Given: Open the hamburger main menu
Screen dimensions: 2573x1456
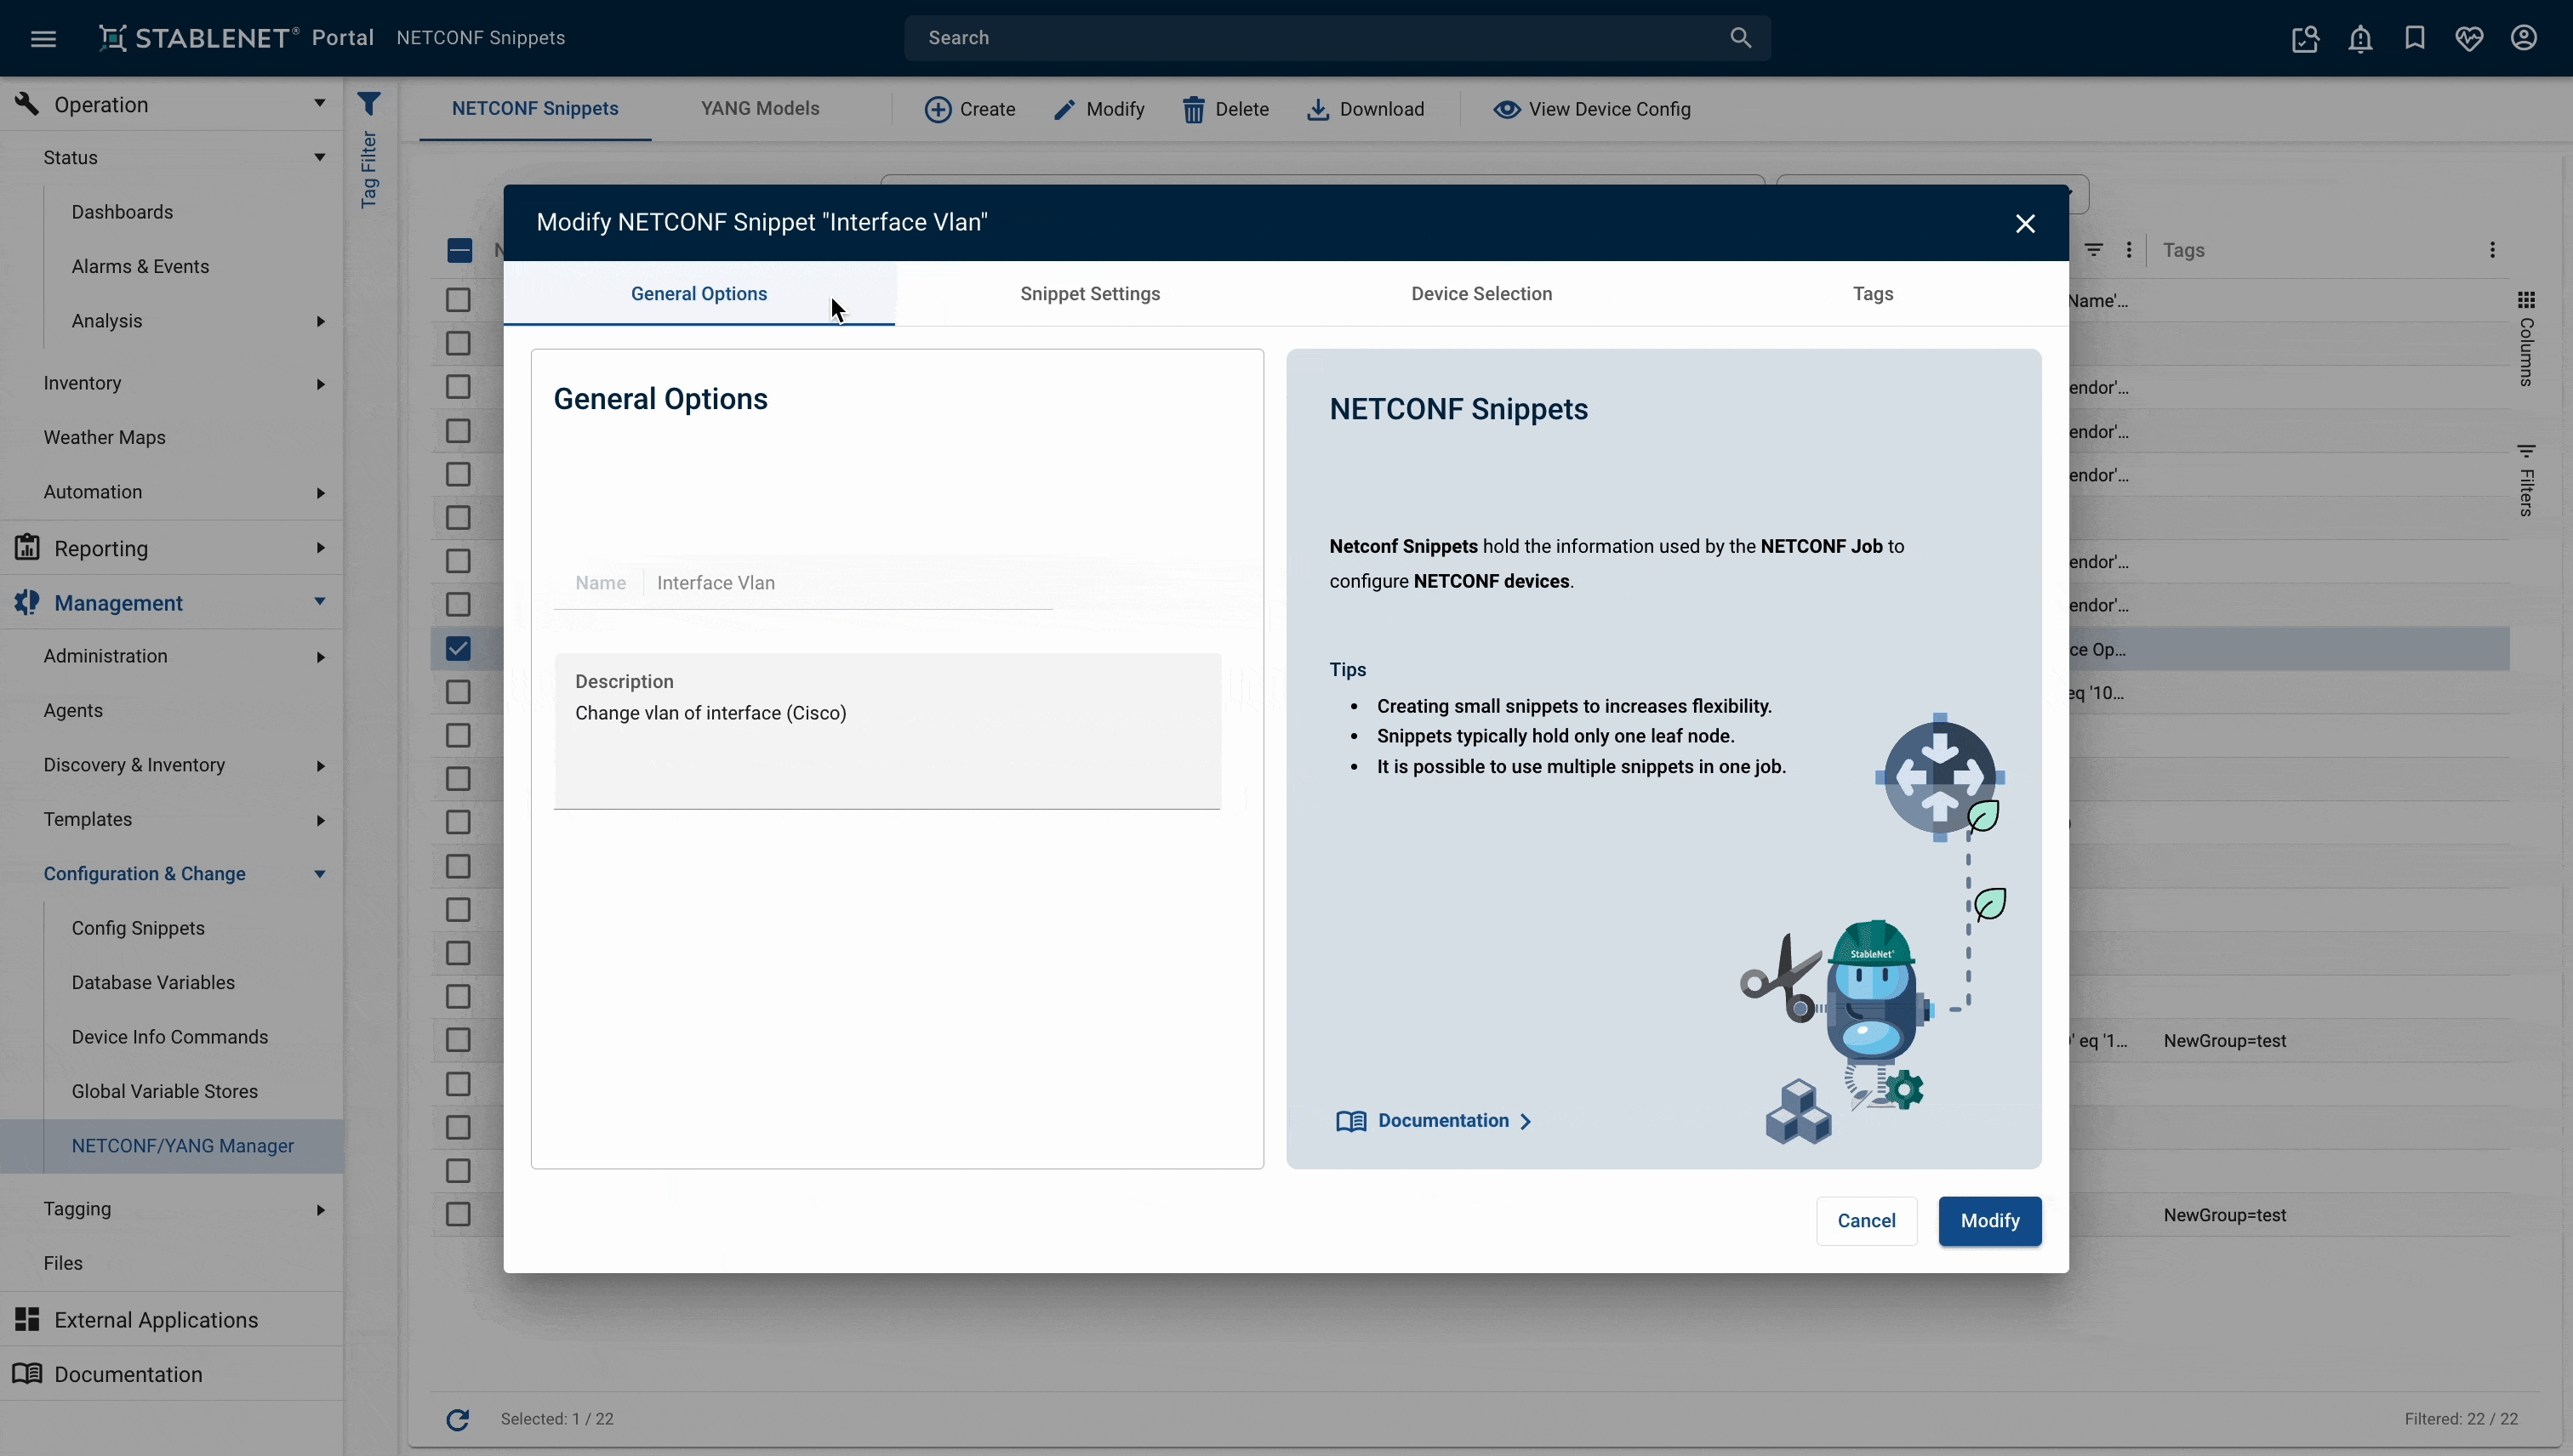Looking at the screenshot, I should (43, 38).
